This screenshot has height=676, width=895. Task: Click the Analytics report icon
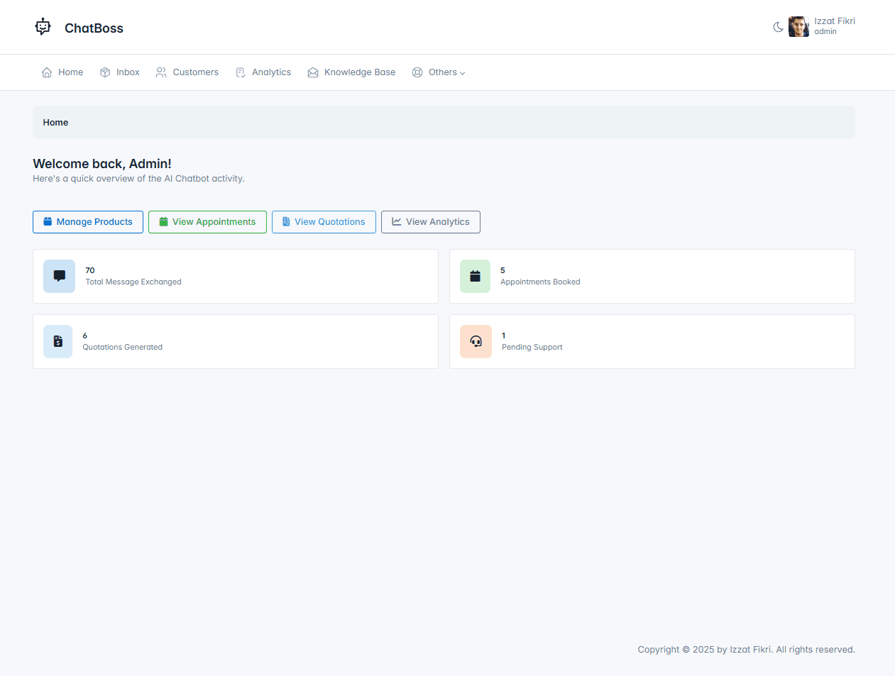tap(241, 72)
